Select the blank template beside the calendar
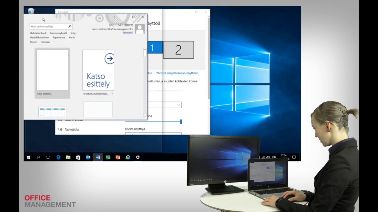378x212 pixels. click(98, 110)
